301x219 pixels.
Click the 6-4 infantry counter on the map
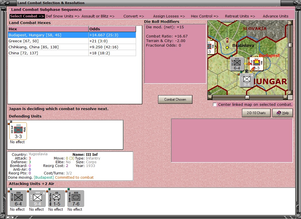tap(237, 64)
